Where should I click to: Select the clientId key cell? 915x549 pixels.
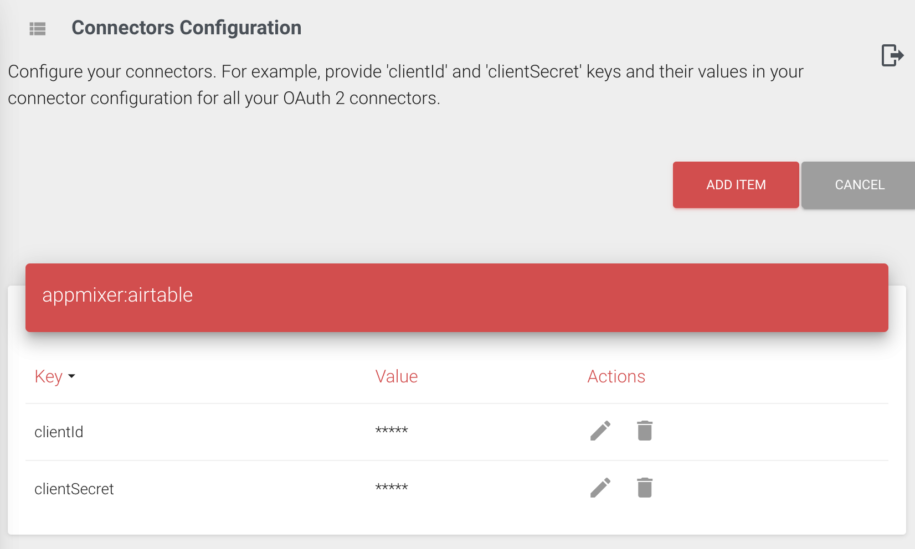point(59,432)
